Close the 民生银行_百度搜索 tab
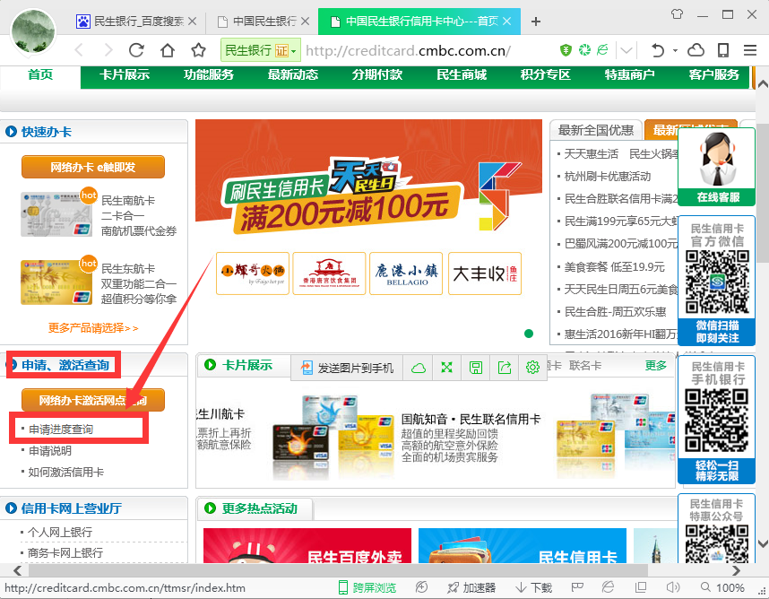This screenshot has width=769, height=599. point(192,22)
